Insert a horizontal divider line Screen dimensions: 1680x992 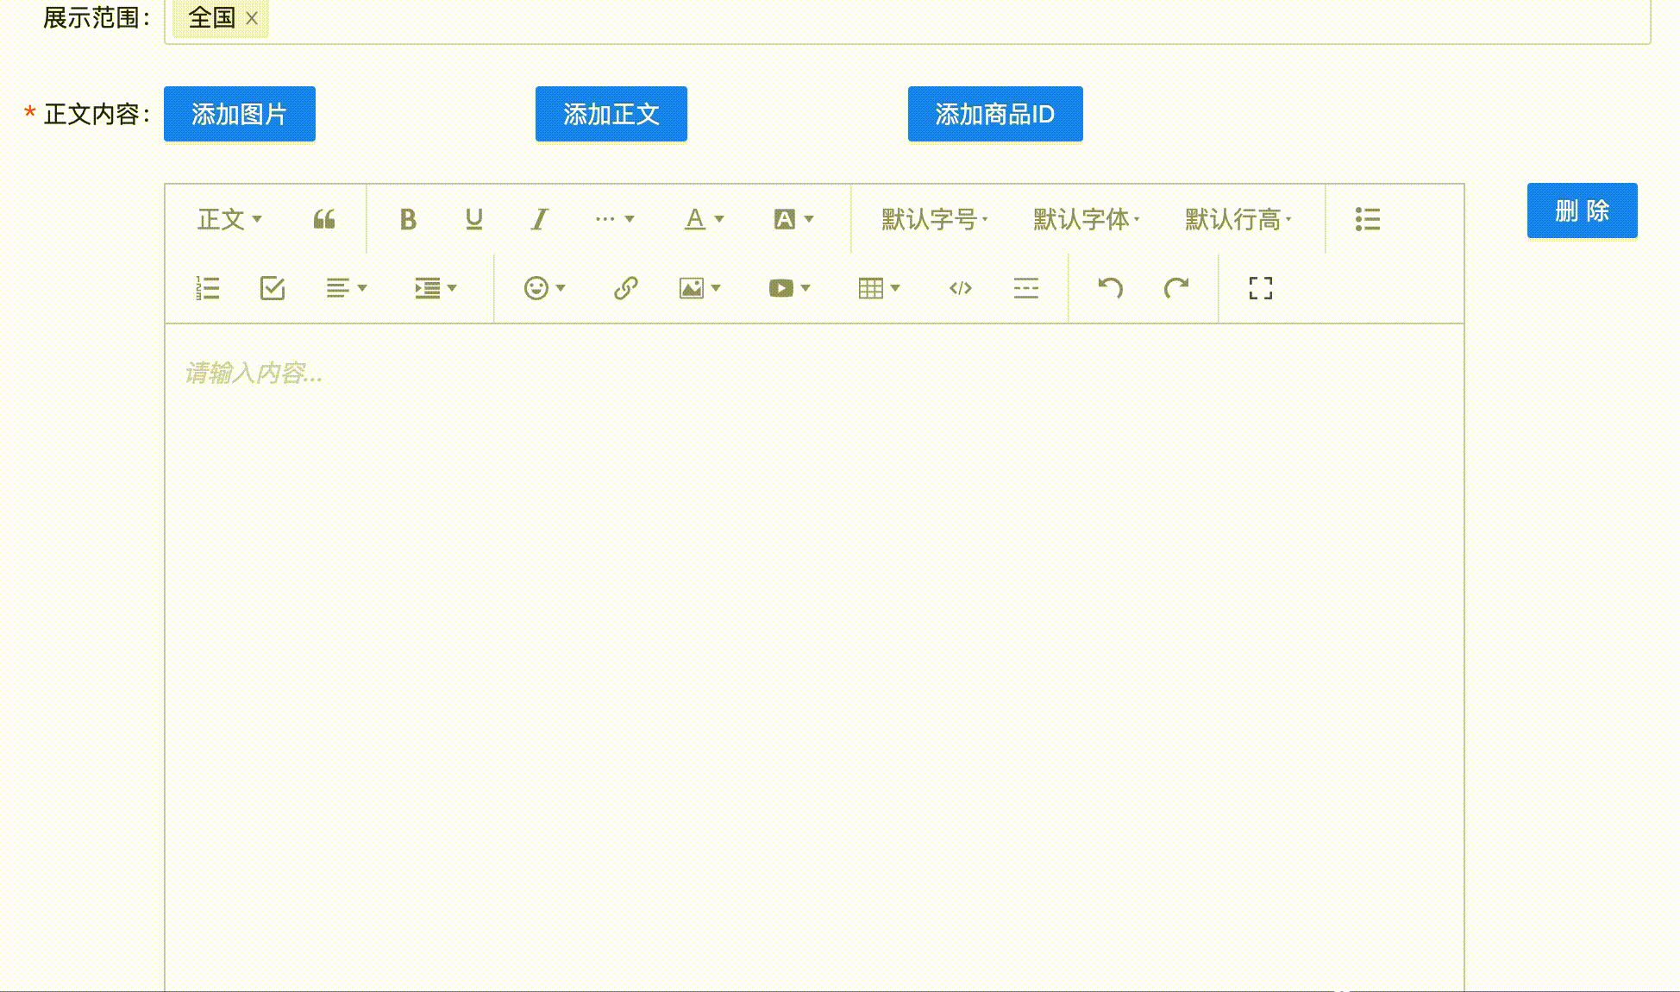1025,288
